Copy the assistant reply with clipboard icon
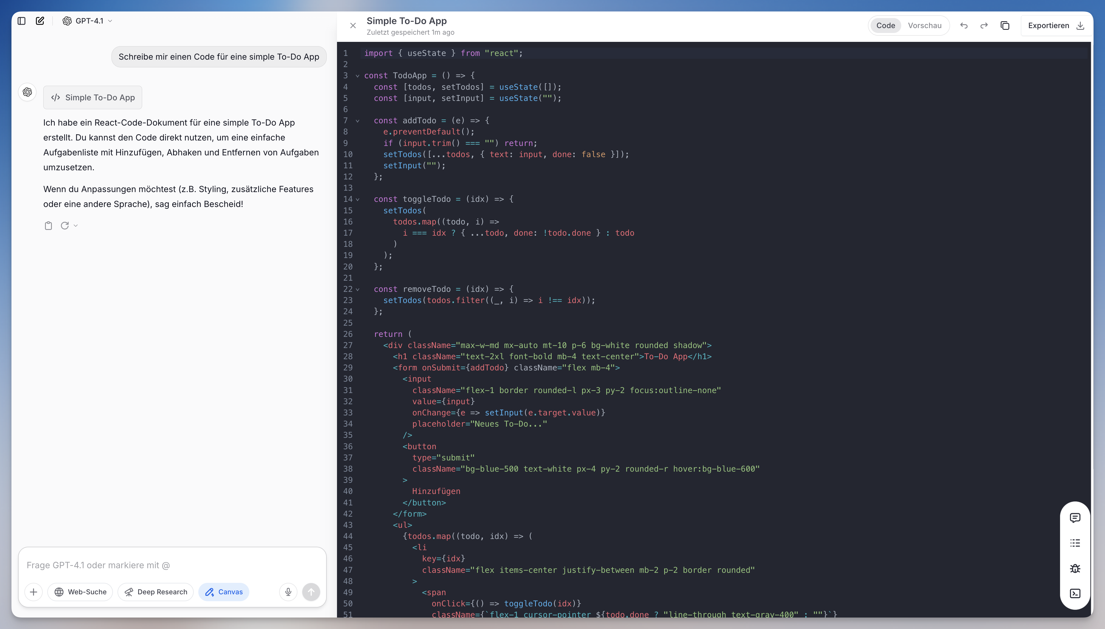The height and width of the screenshot is (629, 1105). click(x=48, y=226)
